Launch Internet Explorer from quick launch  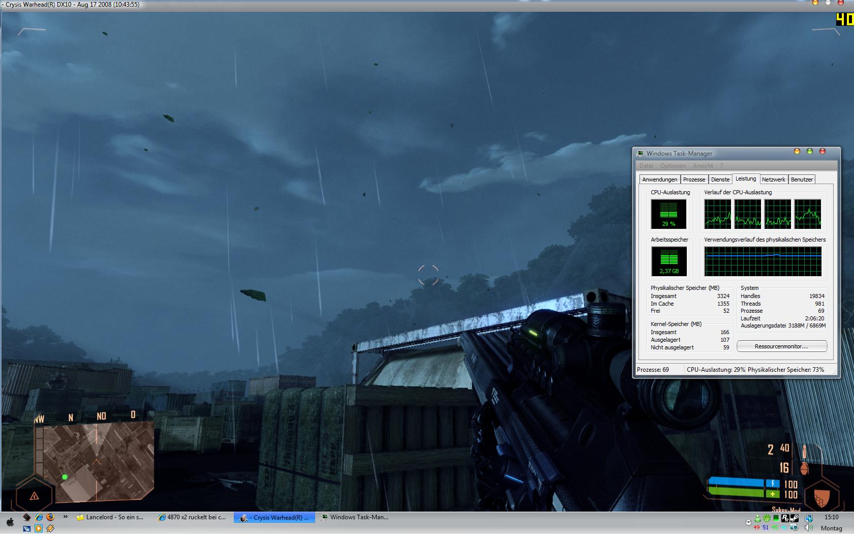pos(39,517)
